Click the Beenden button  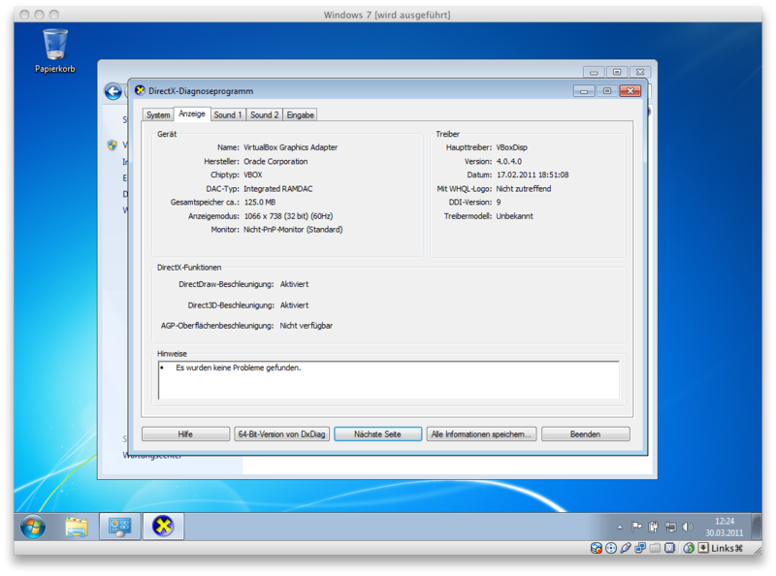[x=586, y=434]
